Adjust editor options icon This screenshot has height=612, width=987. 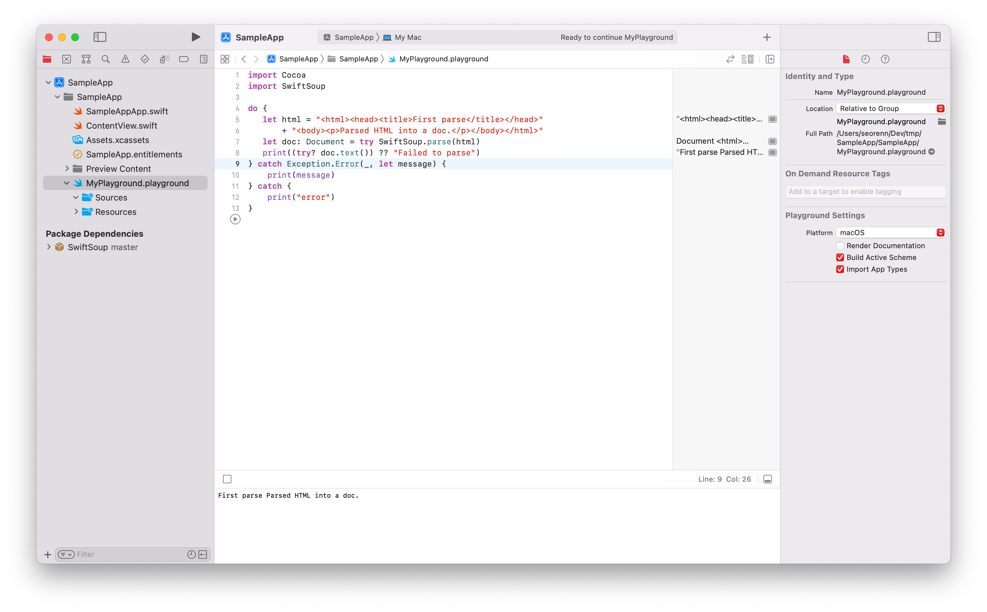click(x=747, y=59)
